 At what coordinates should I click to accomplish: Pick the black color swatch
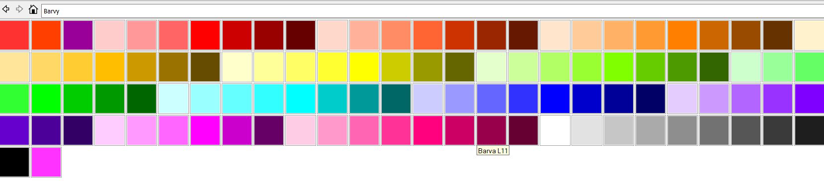pyautogui.click(x=14, y=162)
